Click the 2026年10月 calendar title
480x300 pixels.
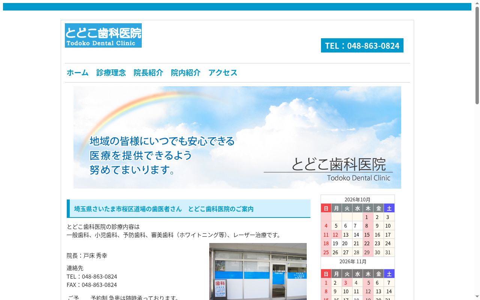pos(358,199)
